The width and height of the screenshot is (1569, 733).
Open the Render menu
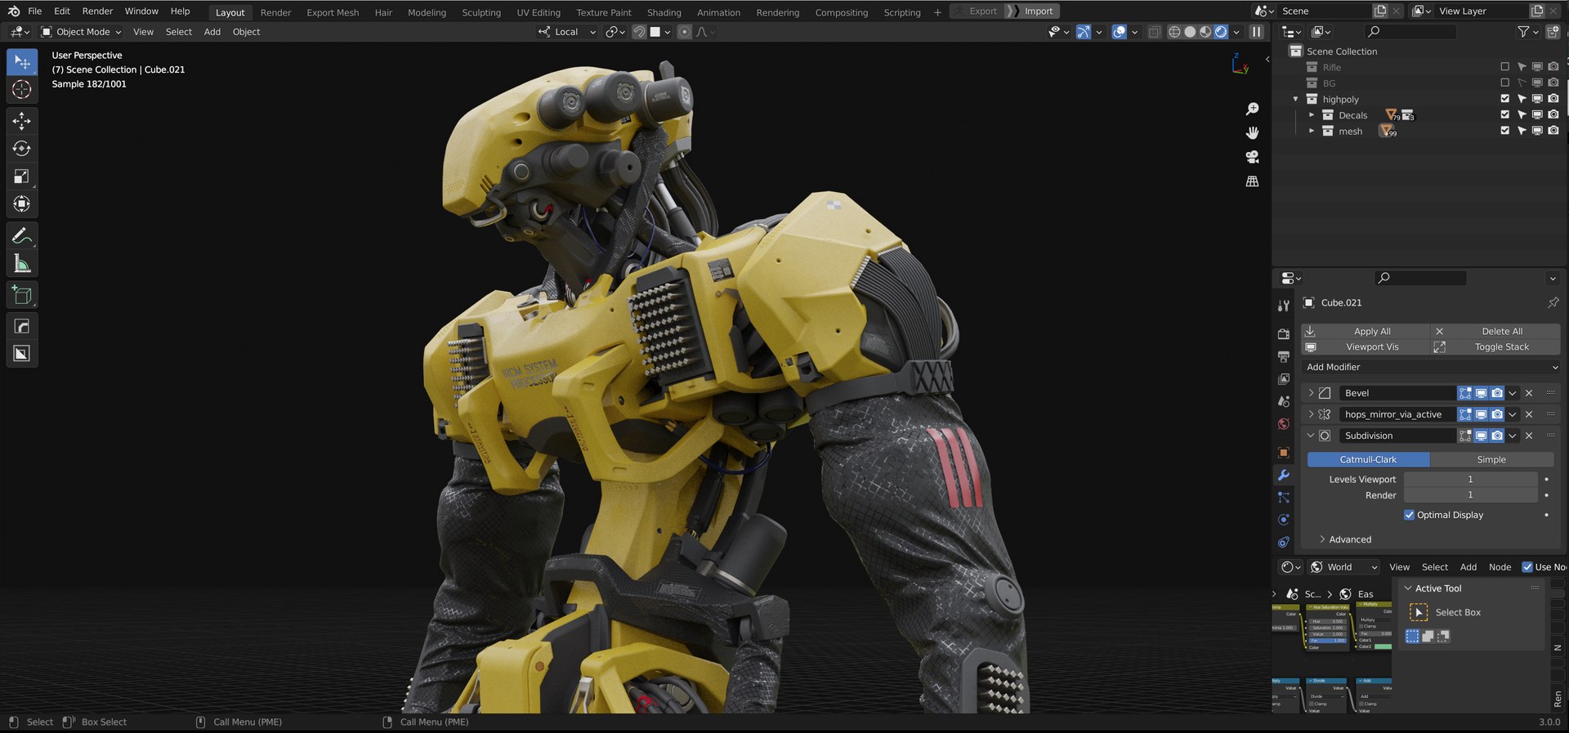coord(97,11)
